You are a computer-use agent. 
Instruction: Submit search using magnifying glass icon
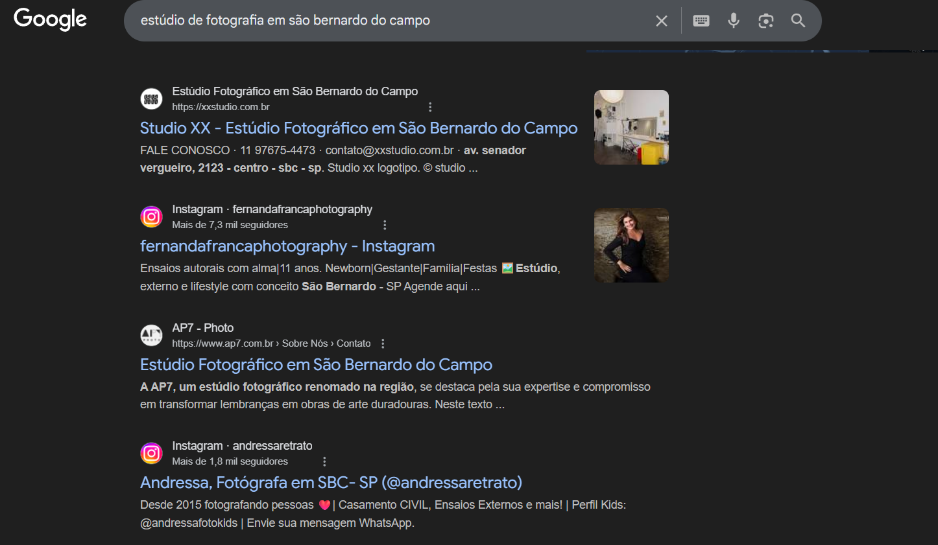(798, 21)
